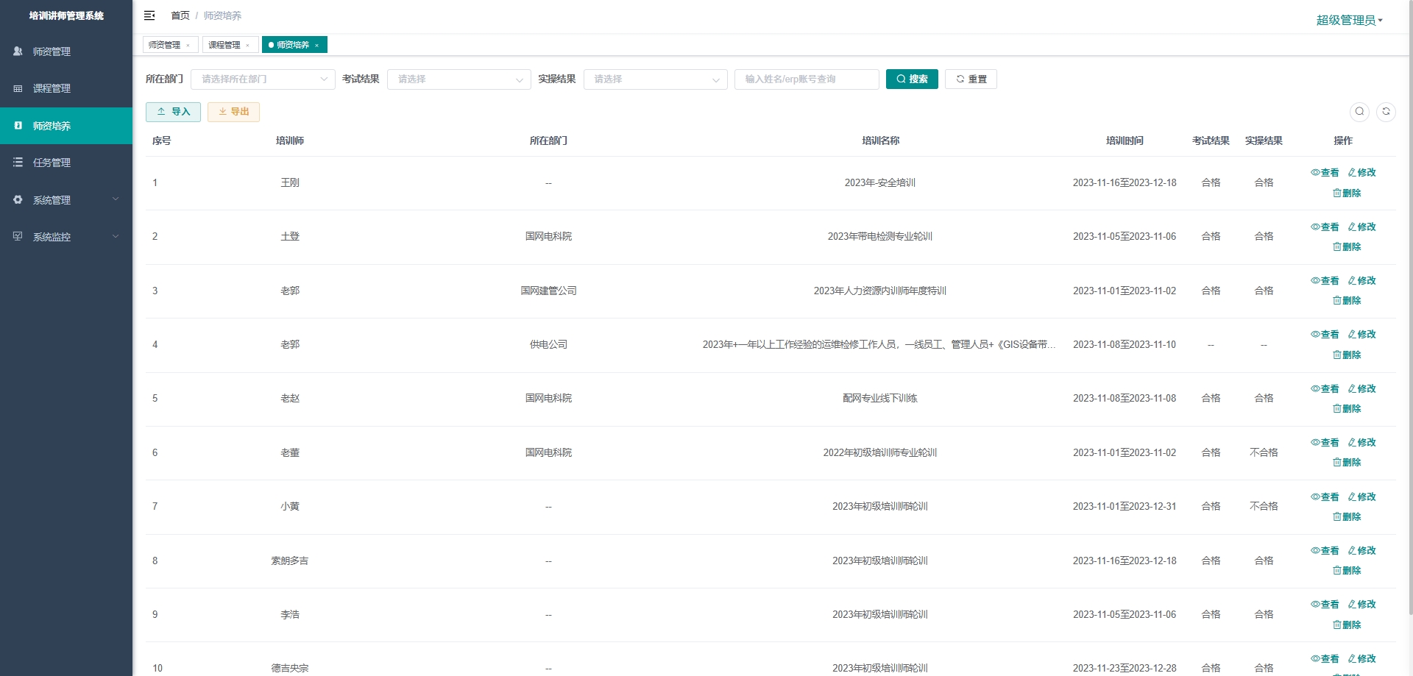Edit the 老赵 row
Viewport: 1413px width, 676px height.
[x=1361, y=389]
